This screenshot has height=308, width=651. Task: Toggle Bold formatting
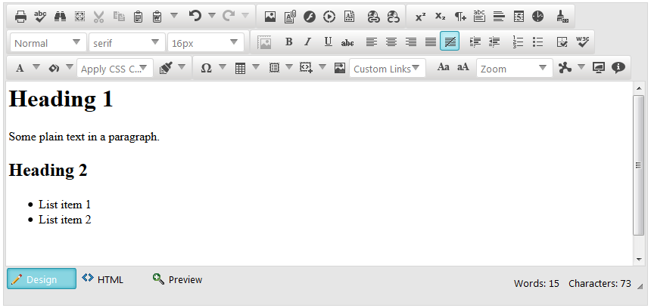[288, 42]
